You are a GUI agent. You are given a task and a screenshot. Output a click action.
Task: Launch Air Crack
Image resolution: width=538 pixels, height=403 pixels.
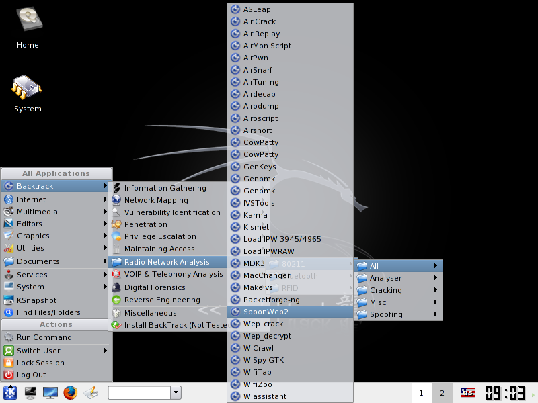coord(291,21)
